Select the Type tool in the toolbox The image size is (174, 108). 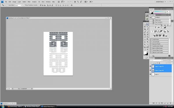[x=148, y=42]
